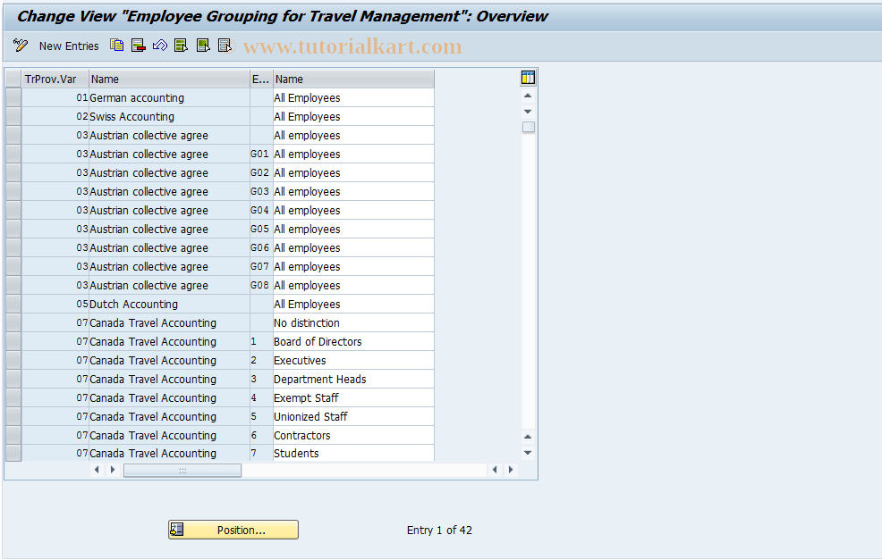Viewport: 882px width, 560px height.
Task: Click left arrow of the left horizontal scrollbar
Action: pos(97,470)
